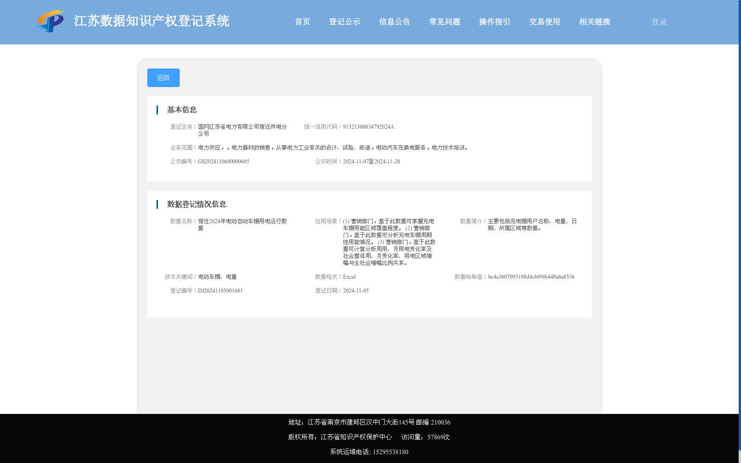741x463 pixels.
Task: Select the hash value bc4a3607095188d4cb09f6448a6a8536
Action: coord(531,277)
